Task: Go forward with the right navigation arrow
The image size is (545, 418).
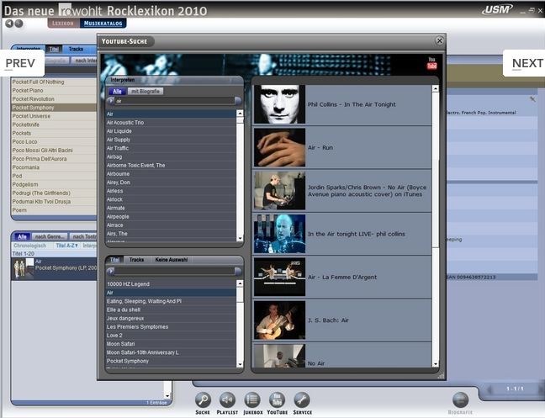Action: click(19, 24)
